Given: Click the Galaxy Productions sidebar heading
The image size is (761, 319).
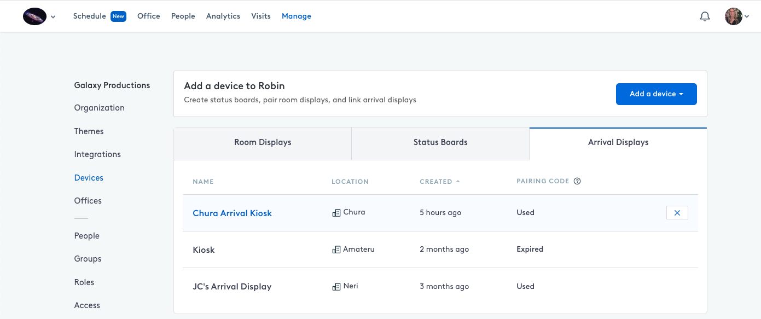Looking at the screenshot, I should pyautogui.click(x=112, y=85).
